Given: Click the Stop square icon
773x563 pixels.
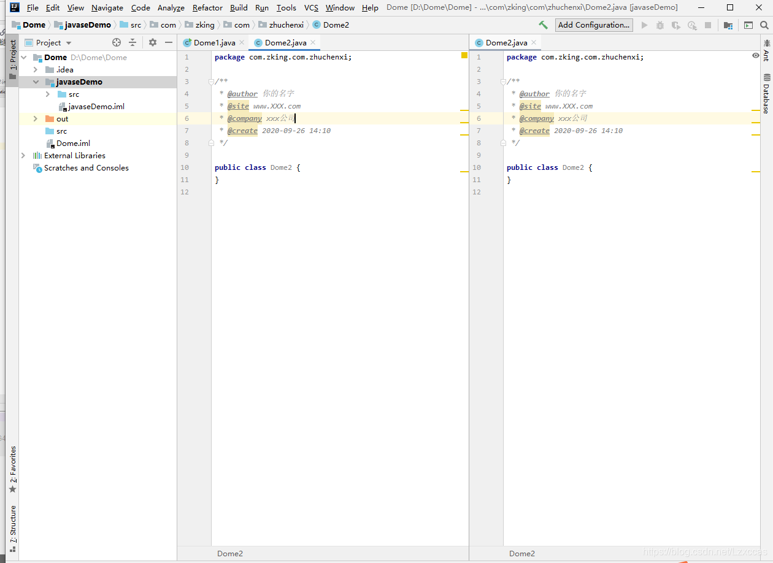Looking at the screenshot, I should coord(708,25).
